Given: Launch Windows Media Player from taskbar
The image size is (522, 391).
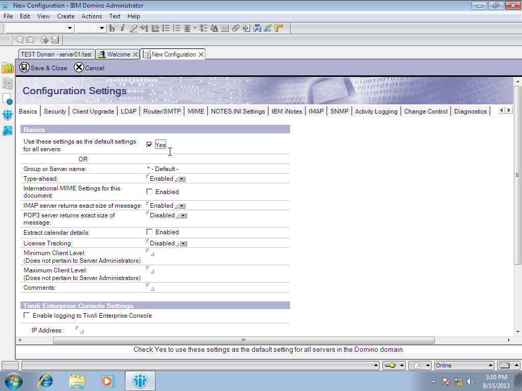Looking at the screenshot, I should point(108,381).
